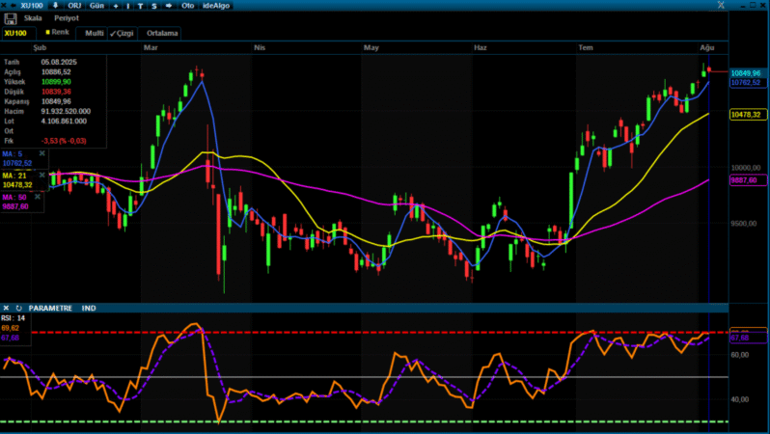Click the back arrow icon beside XU100

point(14,6)
